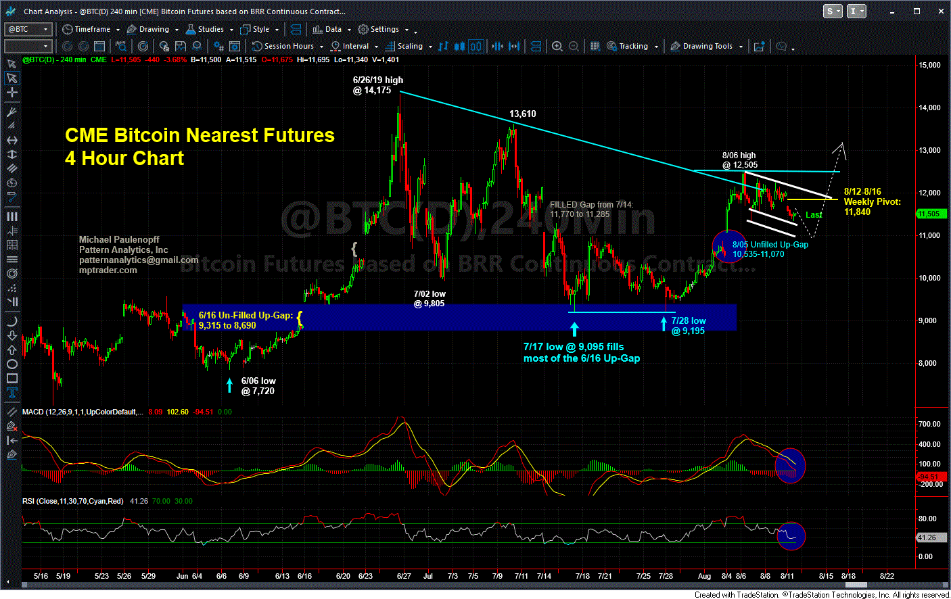Screen dimensions: 951x599
Task: Click the 8/05 Unfilled Up-Gap annotation
Action: click(770, 249)
